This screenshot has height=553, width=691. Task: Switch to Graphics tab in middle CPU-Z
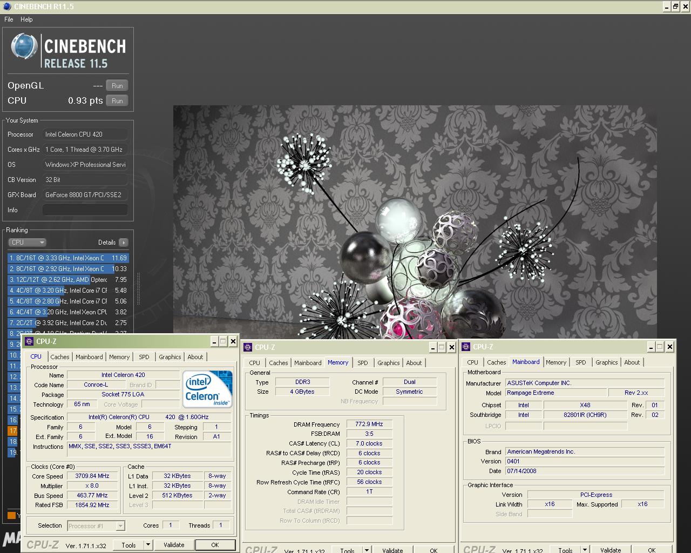pos(389,363)
